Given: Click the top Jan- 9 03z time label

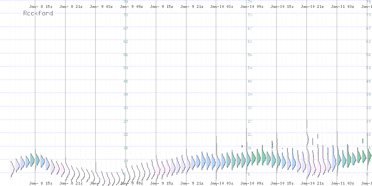Looking at the screenshot, I should coord(101,7).
